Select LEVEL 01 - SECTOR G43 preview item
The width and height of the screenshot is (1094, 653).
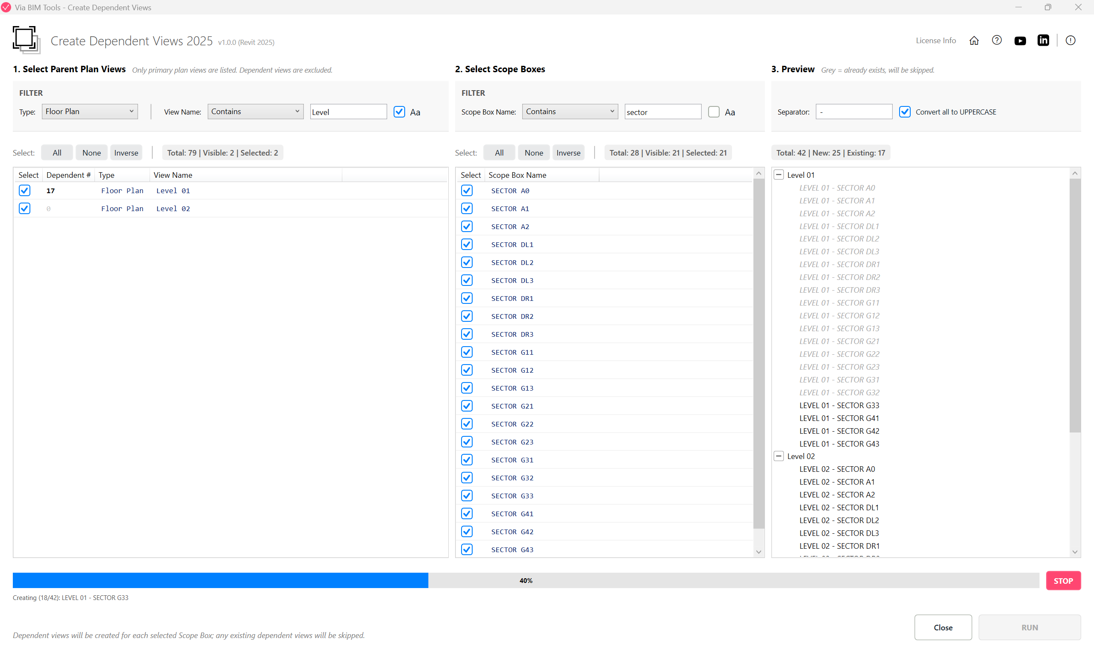[x=839, y=444]
